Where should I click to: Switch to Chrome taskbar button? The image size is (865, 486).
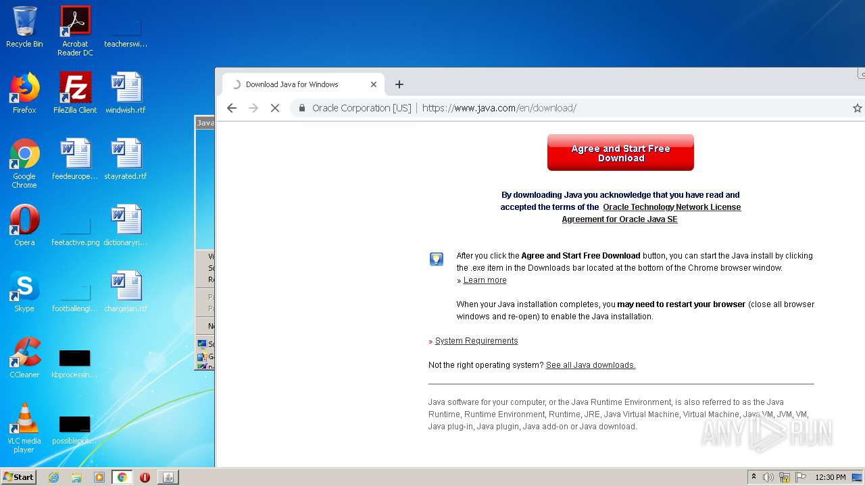click(x=122, y=477)
